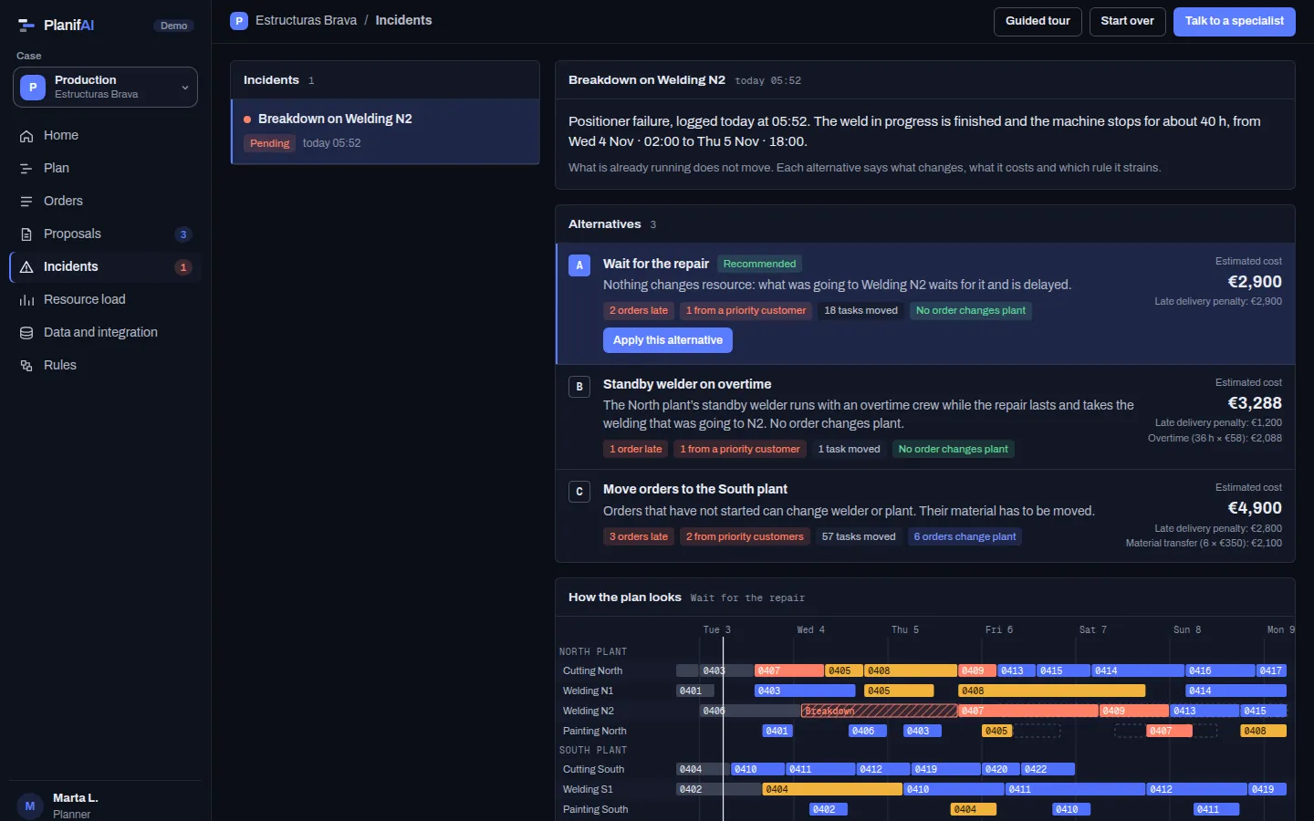The image size is (1314, 821).
Task: Start the Guided tour
Action: pyautogui.click(x=1038, y=21)
